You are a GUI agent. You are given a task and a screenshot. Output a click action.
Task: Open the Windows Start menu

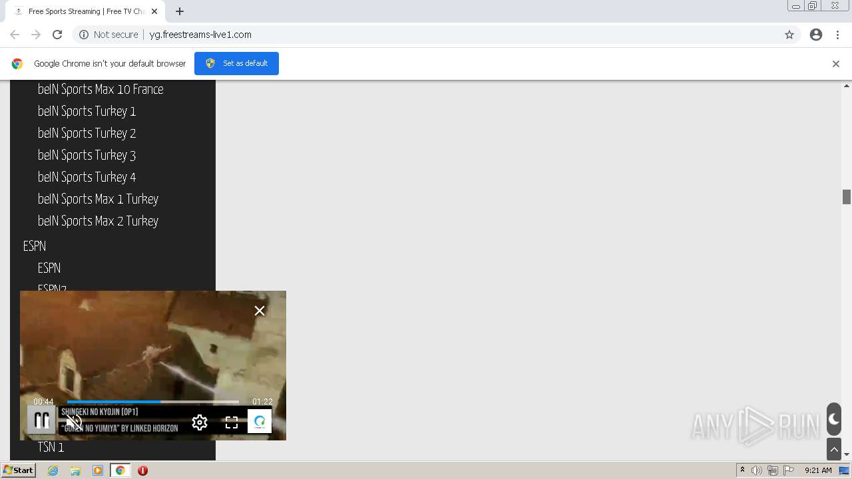18,470
